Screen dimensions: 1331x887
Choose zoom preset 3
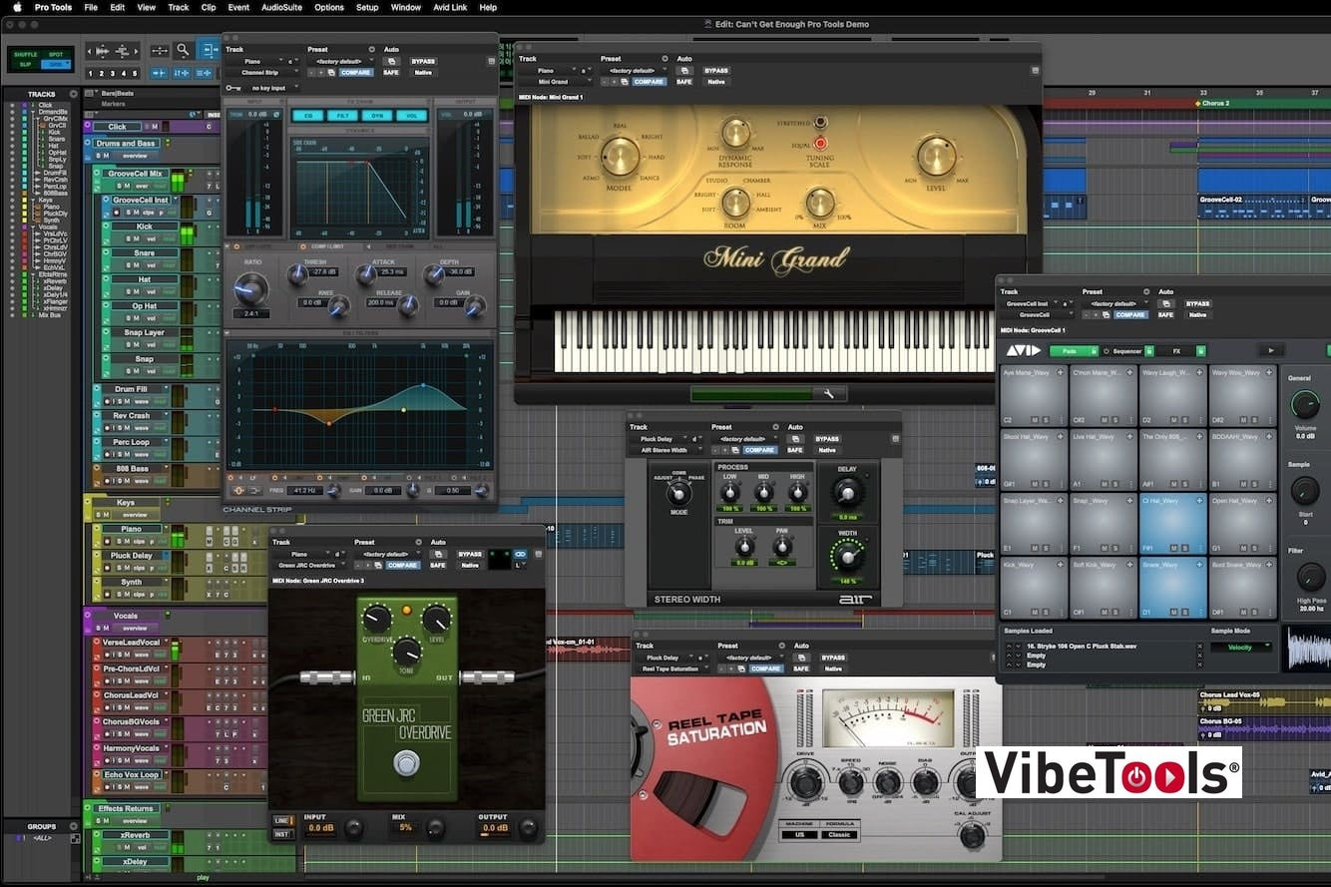[112, 74]
